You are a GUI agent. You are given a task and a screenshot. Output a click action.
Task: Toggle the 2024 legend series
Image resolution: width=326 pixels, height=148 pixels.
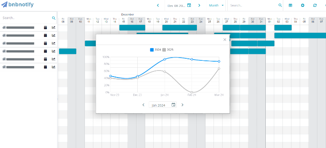tap(156, 50)
